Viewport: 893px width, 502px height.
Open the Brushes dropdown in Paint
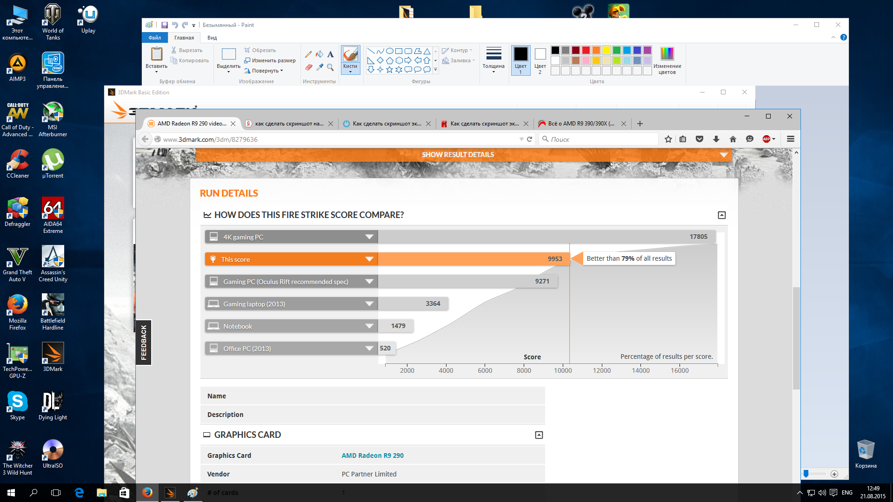350,69
